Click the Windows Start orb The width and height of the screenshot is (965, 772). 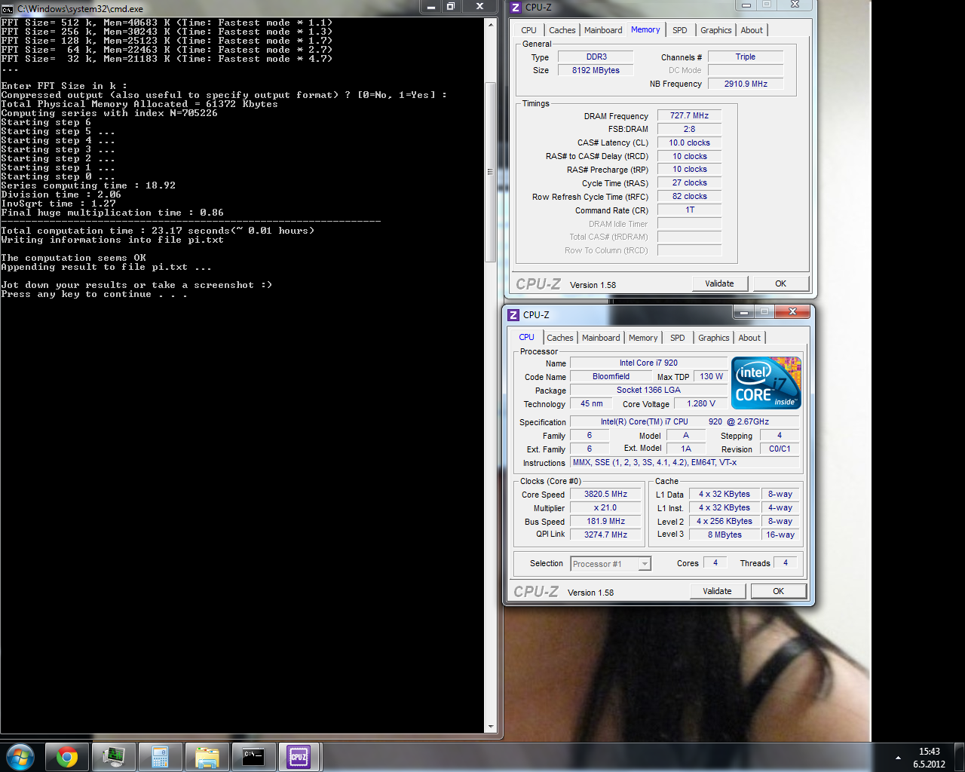coord(20,756)
